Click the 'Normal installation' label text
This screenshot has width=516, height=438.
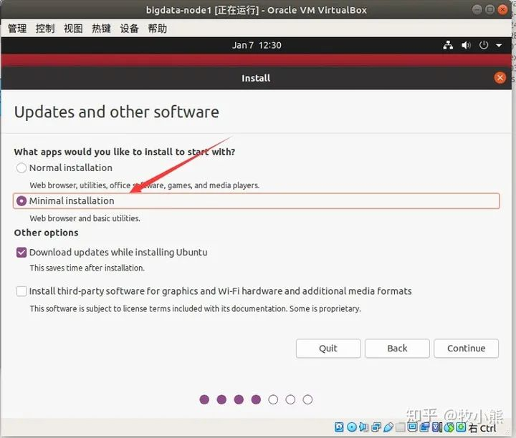[x=71, y=168]
